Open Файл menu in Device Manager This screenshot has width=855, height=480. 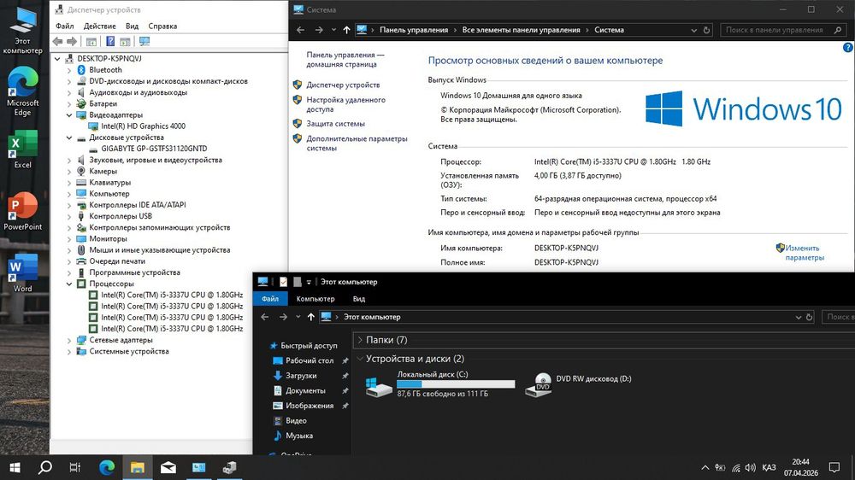point(64,26)
